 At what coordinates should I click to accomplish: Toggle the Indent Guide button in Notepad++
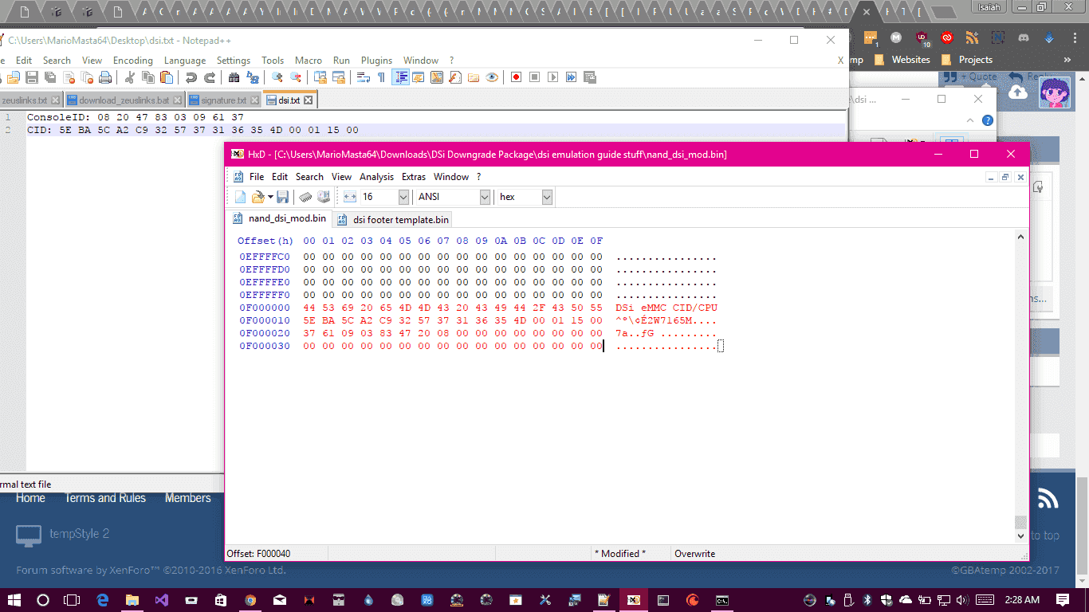click(x=401, y=77)
